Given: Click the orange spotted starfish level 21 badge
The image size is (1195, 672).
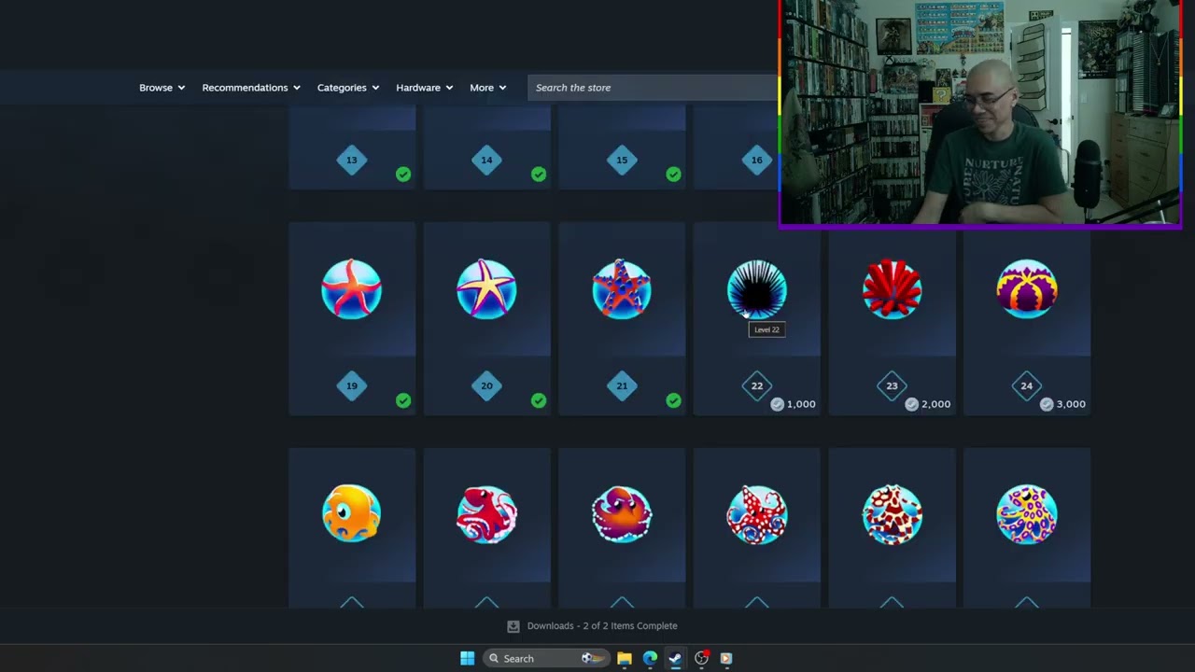Looking at the screenshot, I should click(x=622, y=289).
